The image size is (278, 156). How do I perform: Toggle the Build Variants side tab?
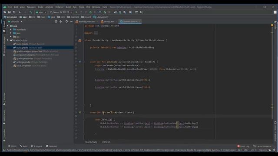(x=4, y=117)
